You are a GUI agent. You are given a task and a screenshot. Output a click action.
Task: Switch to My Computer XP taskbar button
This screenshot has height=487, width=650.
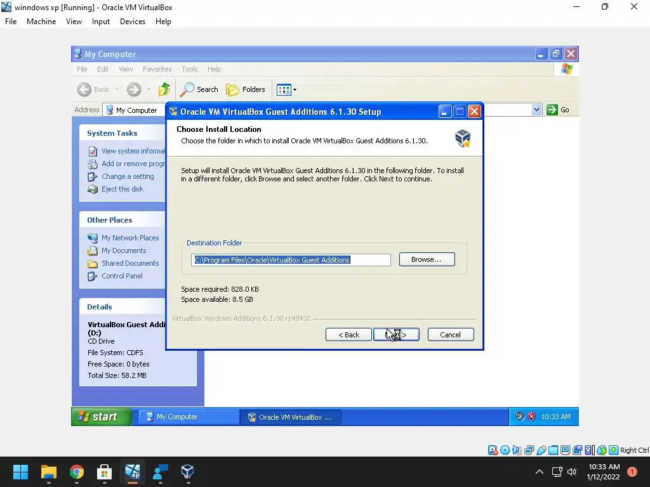(x=189, y=417)
